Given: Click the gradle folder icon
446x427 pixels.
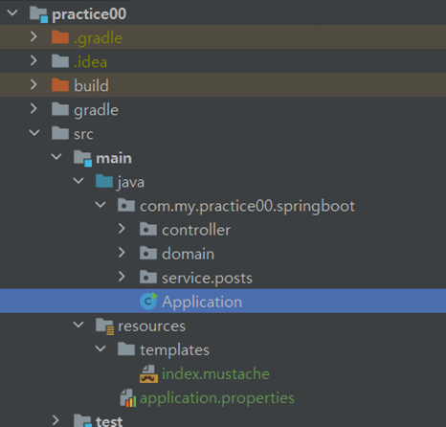Looking at the screenshot, I should [x=60, y=109].
